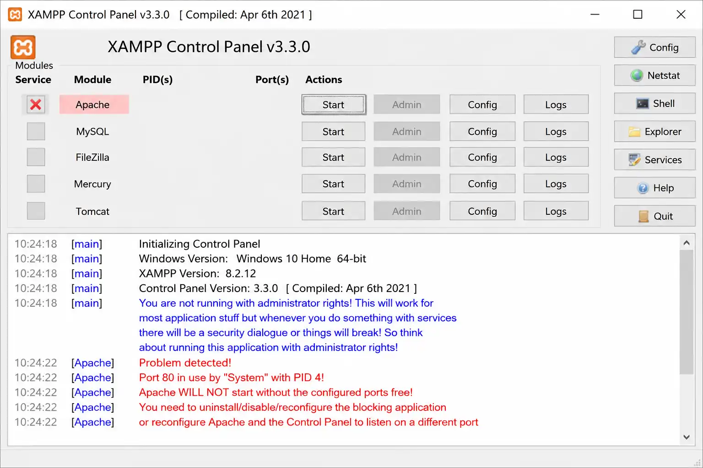
Task: Click the Actions column header
Action: point(324,80)
